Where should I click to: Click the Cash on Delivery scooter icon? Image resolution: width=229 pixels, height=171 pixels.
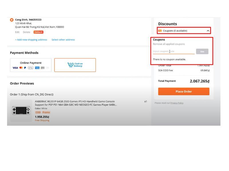[71, 64]
